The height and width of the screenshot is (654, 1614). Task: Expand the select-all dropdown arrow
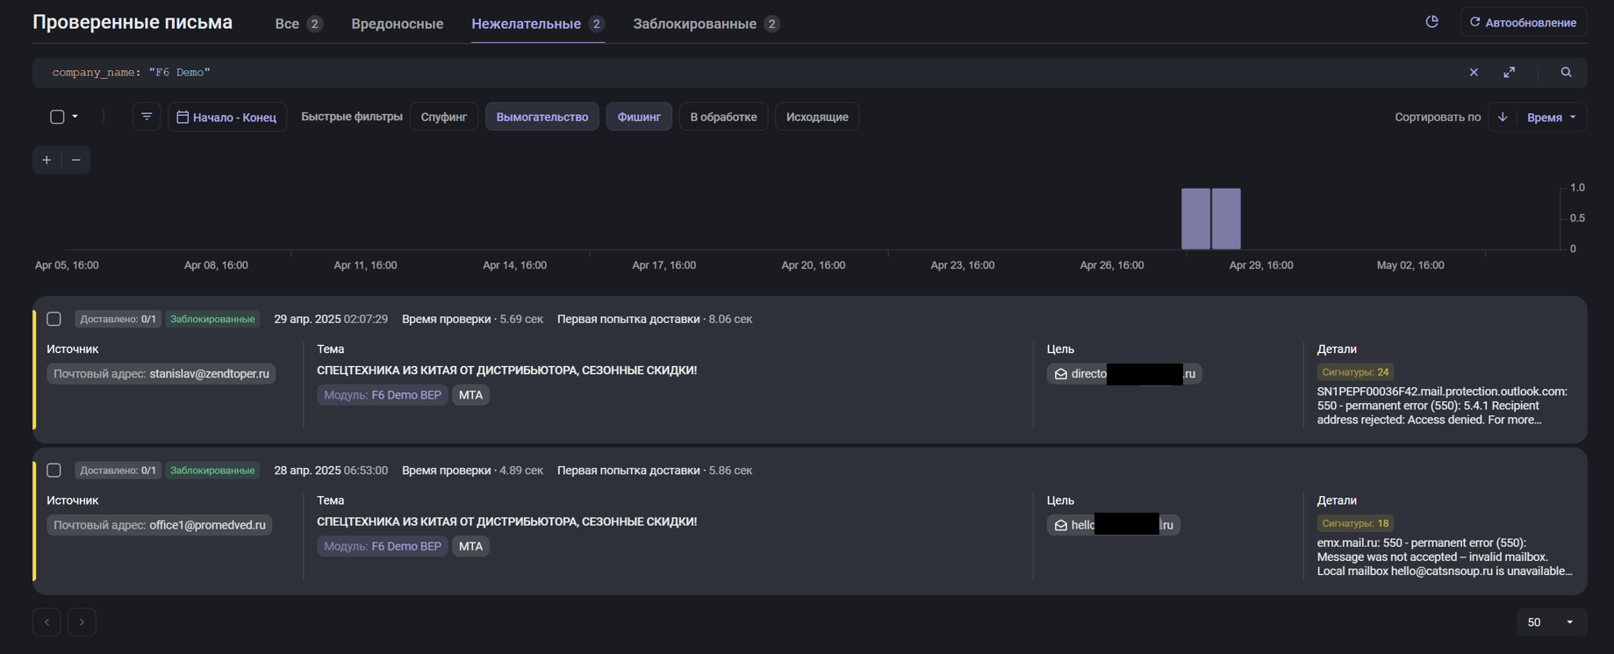pos(75,117)
